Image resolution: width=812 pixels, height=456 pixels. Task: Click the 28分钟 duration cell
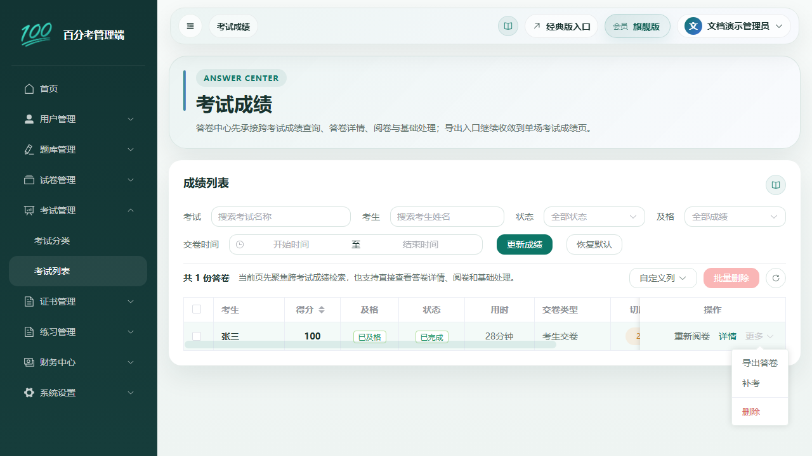tap(499, 336)
